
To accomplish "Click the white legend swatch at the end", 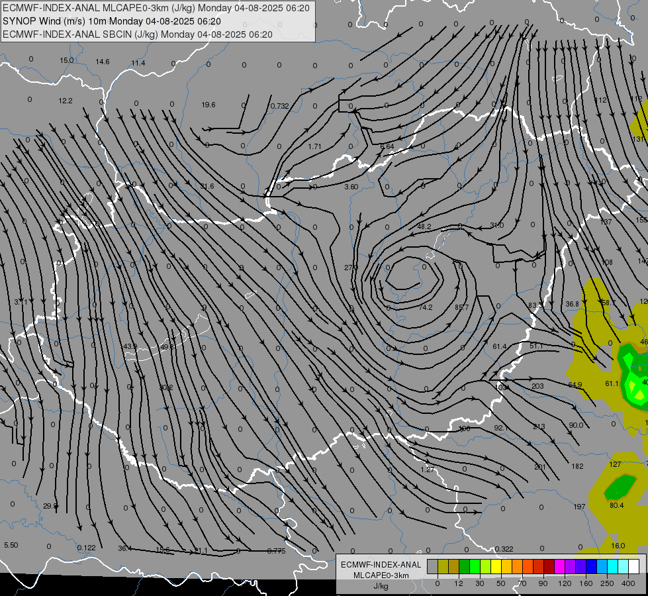I will coord(634,566).
